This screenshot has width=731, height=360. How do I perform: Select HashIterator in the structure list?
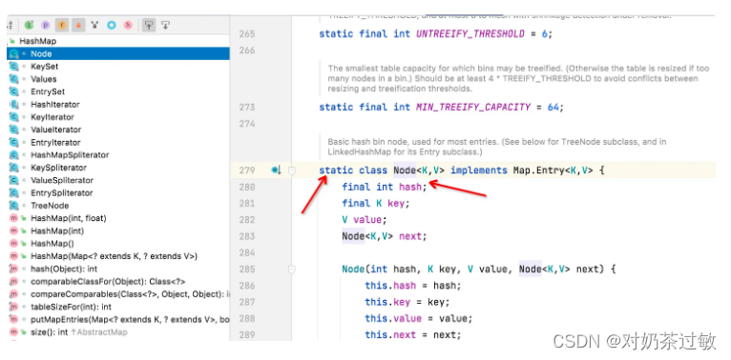pos(55,104)
